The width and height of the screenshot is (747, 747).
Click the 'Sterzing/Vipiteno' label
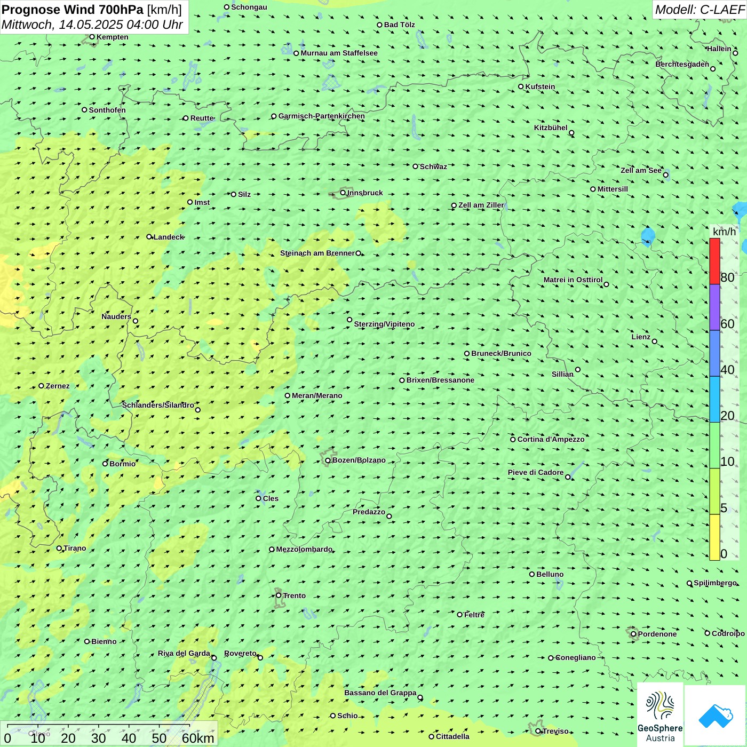click(x=384, y=324)
